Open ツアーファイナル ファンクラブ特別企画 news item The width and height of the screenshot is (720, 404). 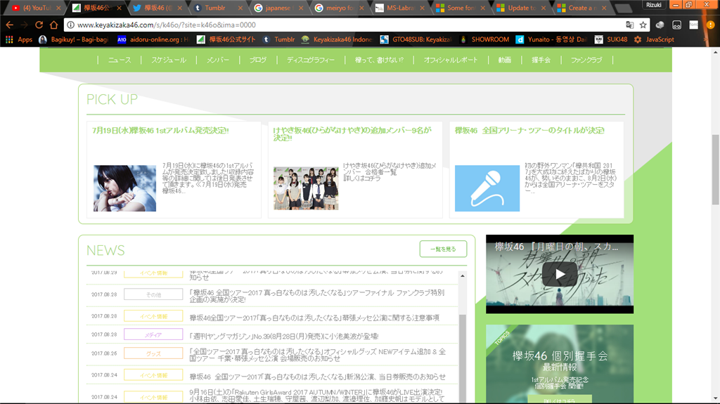[317, 296]
